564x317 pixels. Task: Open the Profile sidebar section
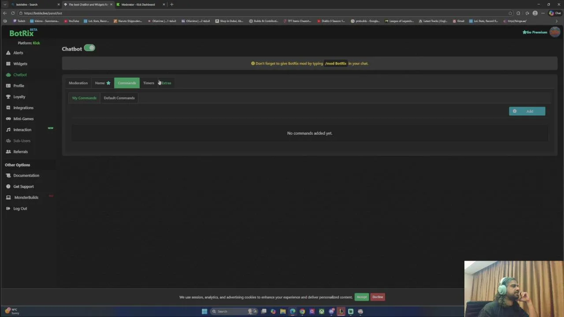click(15, 86)
